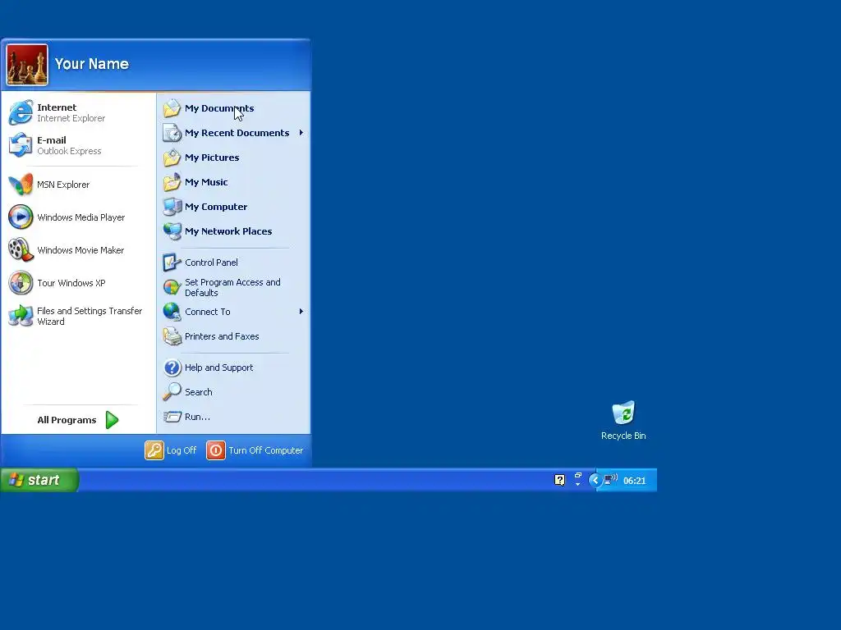The width and height of the screenshot is (841, 630).
Task: Start the Tour Windows XP icon
Action: click(21, 283)
